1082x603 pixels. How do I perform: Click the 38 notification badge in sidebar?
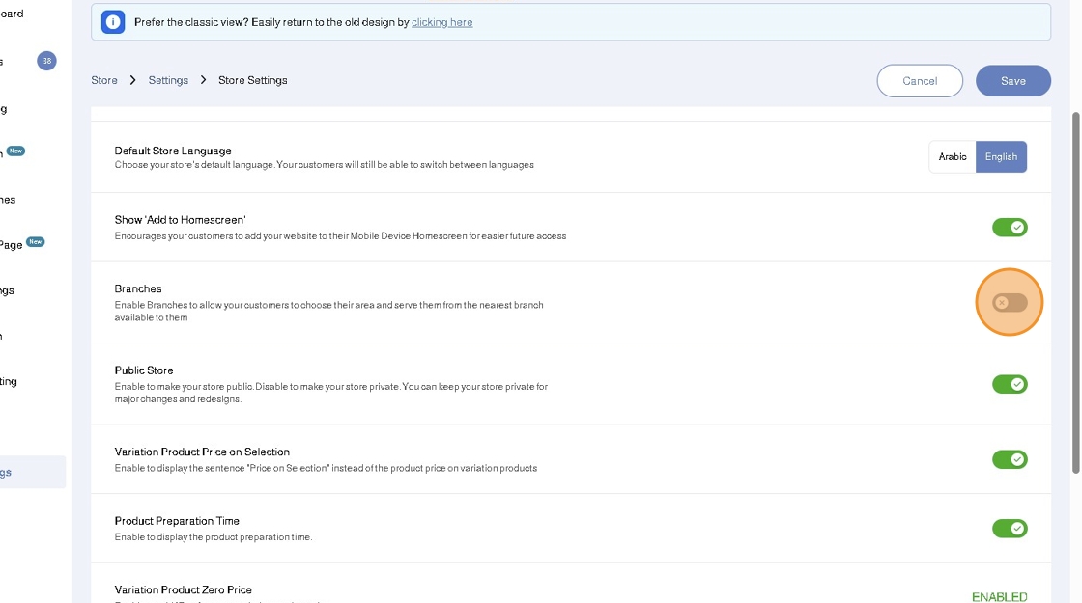[x=46, y=61]
